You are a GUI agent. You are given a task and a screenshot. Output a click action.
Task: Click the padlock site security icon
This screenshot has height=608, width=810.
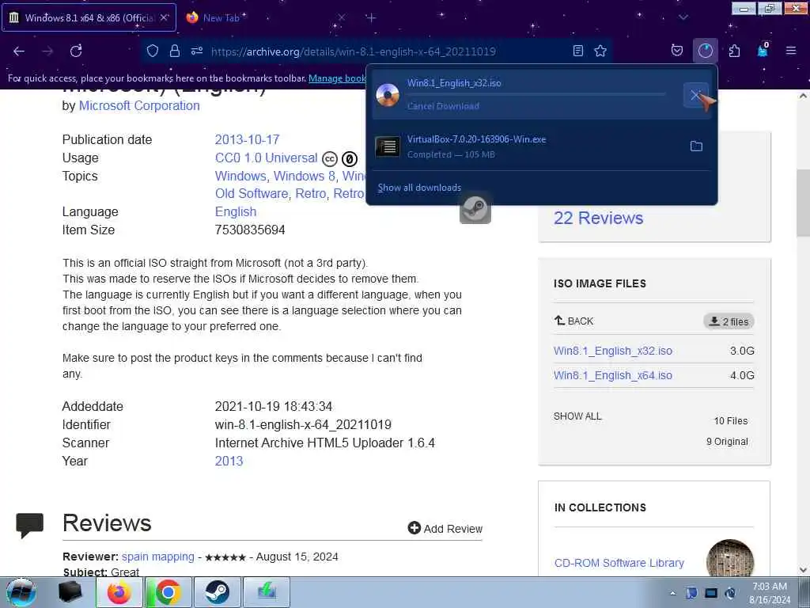175,51
